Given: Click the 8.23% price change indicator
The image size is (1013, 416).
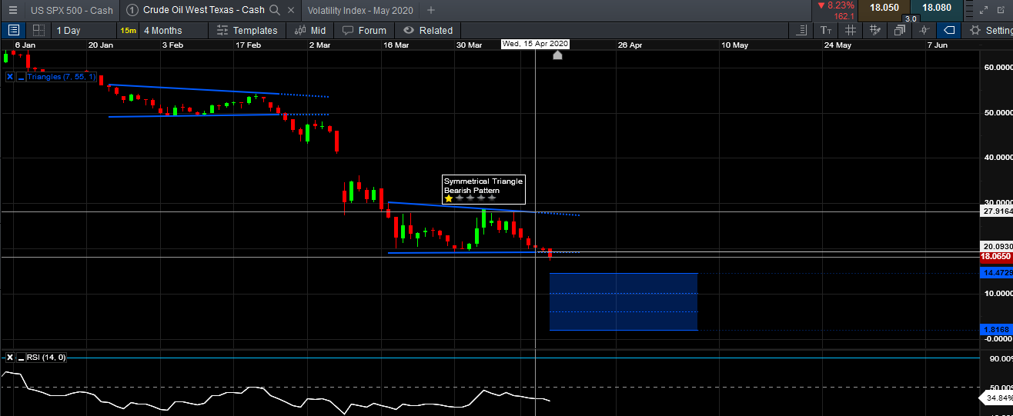Looking at the screenshot, I should [836, 5].
